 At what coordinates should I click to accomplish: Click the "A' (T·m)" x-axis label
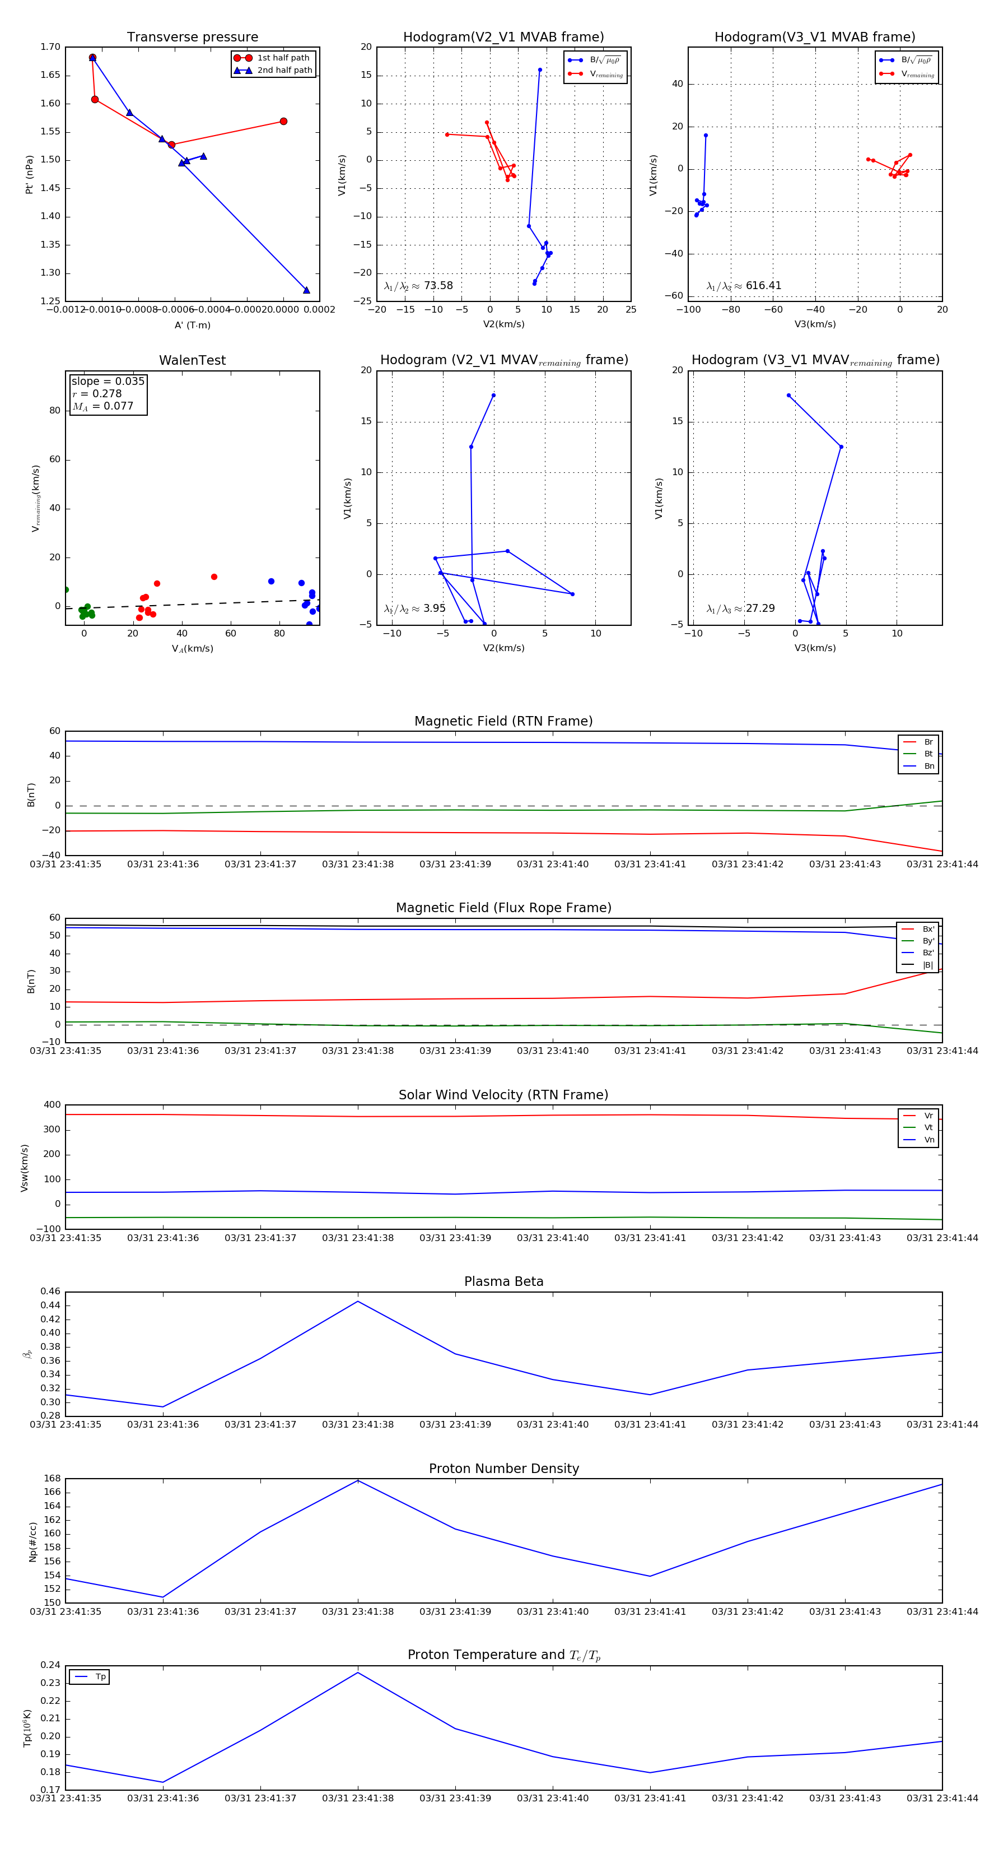(192, 325)
